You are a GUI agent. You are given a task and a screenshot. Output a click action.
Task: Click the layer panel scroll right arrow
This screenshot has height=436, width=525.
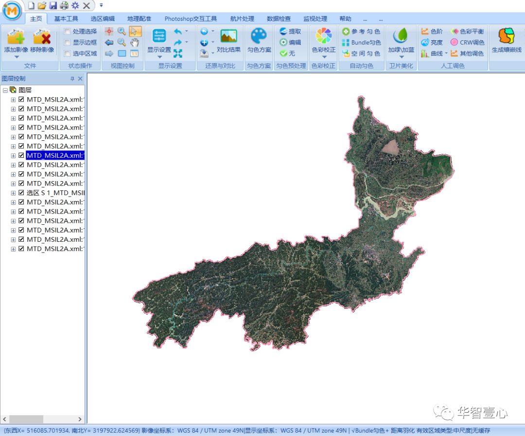[80, 419]
